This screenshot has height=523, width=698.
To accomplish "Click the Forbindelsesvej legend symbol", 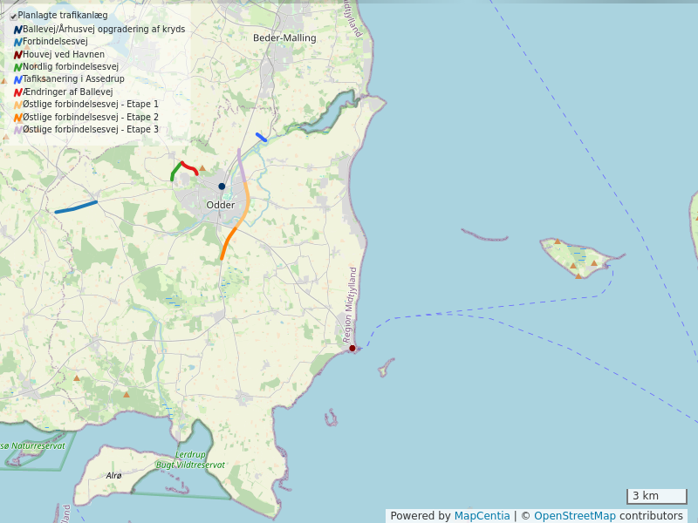I will [x=17, y=42].
